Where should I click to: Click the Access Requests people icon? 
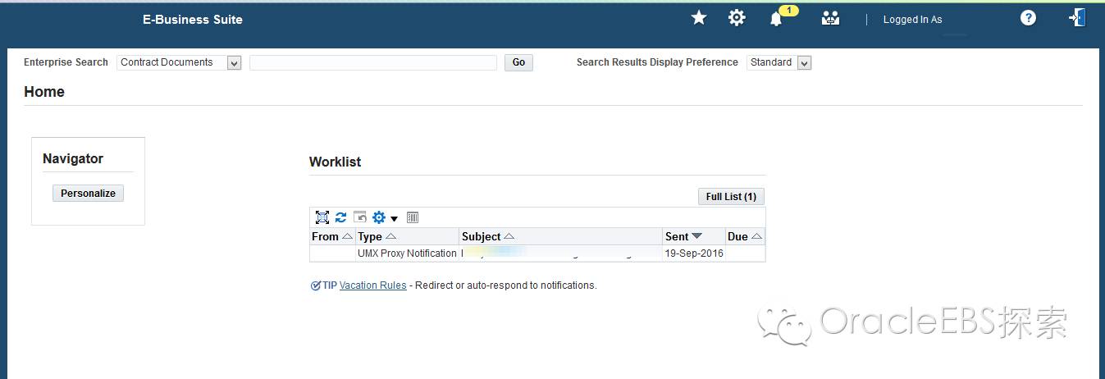click(x=830, y=18)
